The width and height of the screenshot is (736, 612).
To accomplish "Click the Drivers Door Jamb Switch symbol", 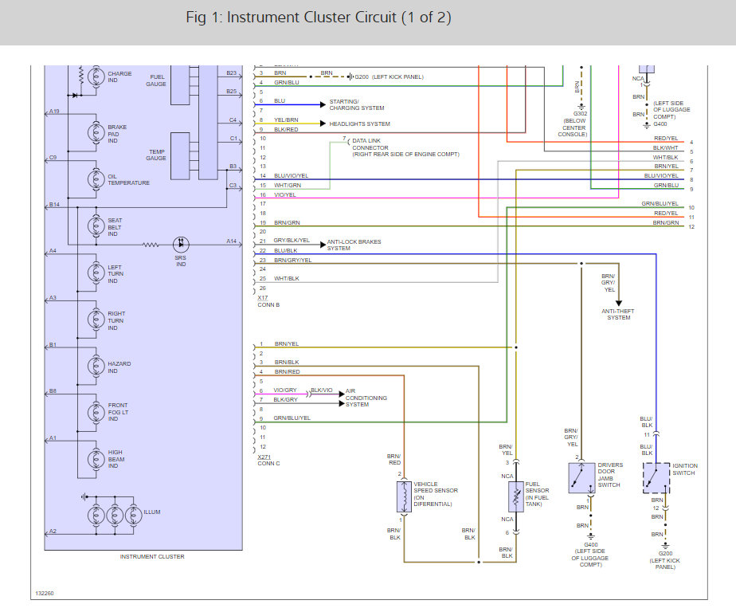I will [581, 478].
